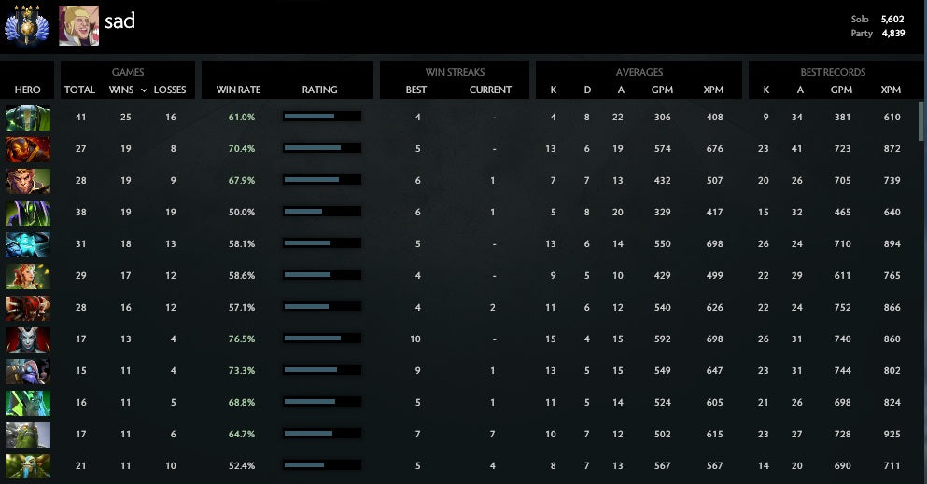Select the Windranger hero portrait
The width and height of the screenshot is (927, 484).
tap(27, 276)
